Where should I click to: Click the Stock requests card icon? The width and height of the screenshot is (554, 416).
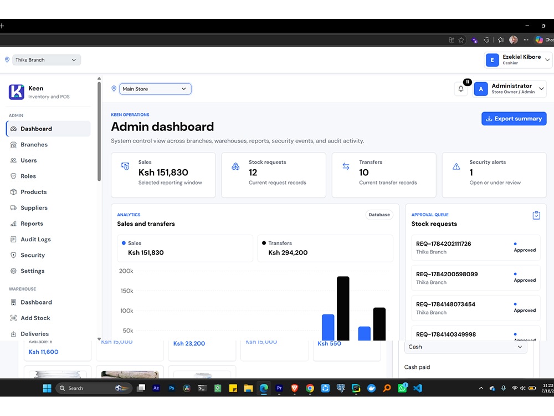pyautogui.click(x=235, y=166)
